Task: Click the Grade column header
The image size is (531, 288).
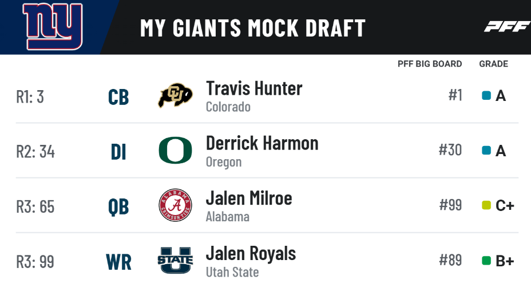Action: (493, 64)
